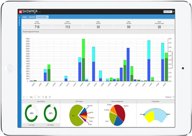Image resolution: width=192 pixels, height=136 pixels.
Task: Go to next page of chart
Action: click(43, 97)
